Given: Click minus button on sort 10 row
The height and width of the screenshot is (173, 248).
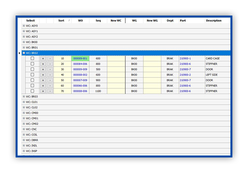Looking at the screenshot, I should click(50, 59).
